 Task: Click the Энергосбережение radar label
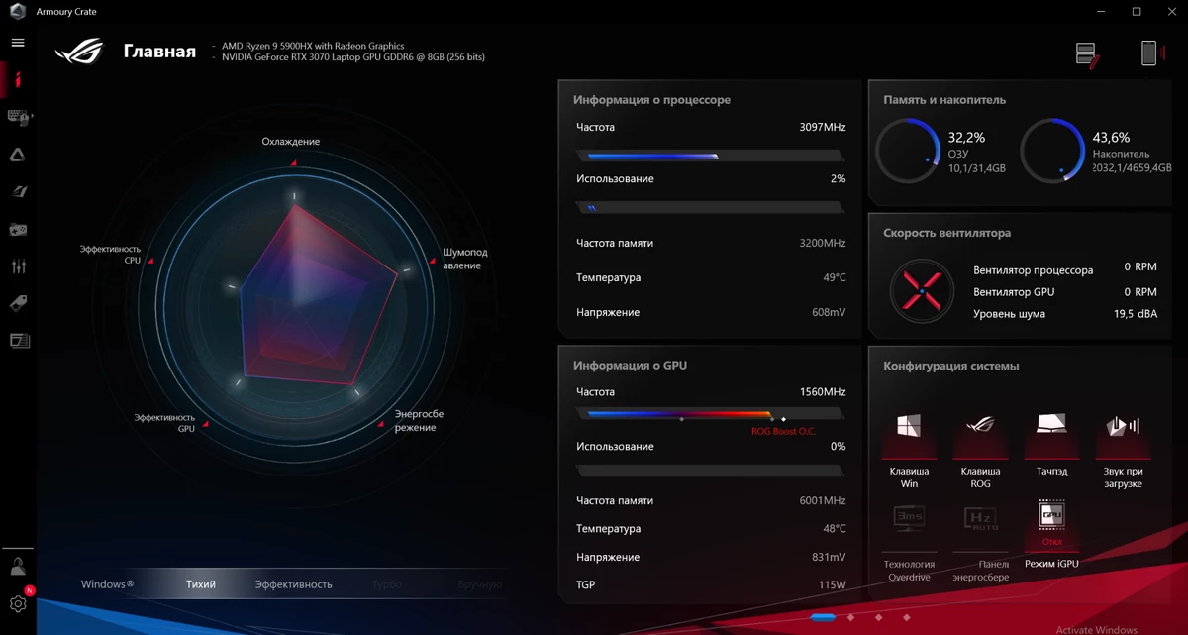(420, 420)
